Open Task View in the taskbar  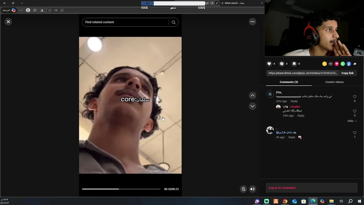point(341,201)
